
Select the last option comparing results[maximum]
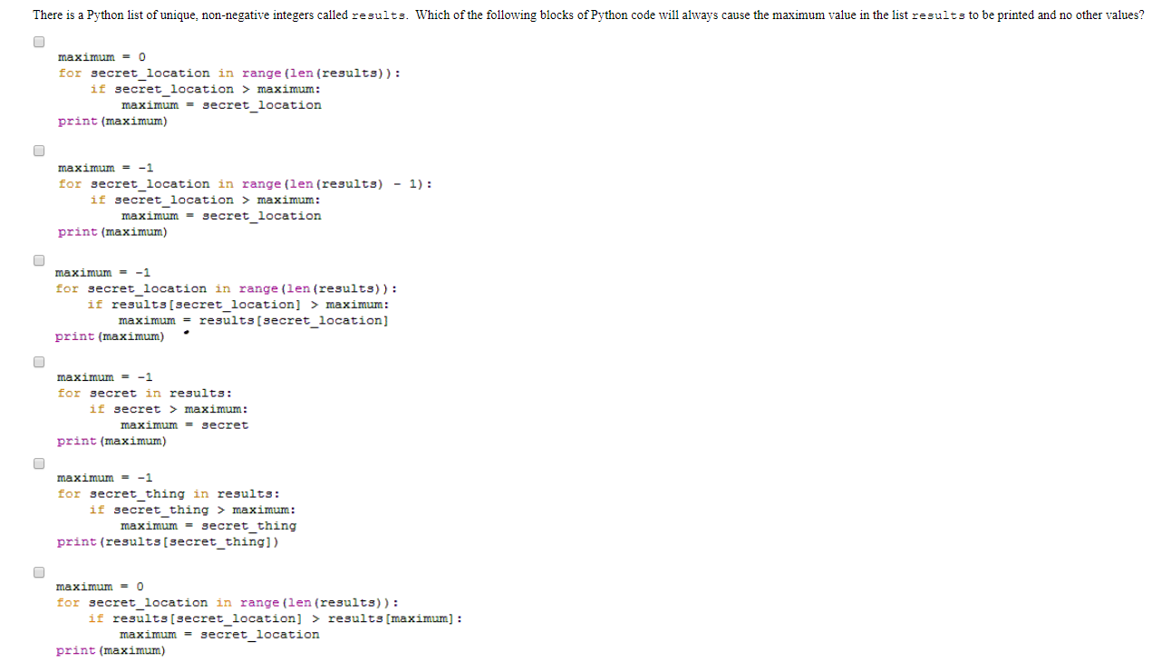(x=38, y=572)
